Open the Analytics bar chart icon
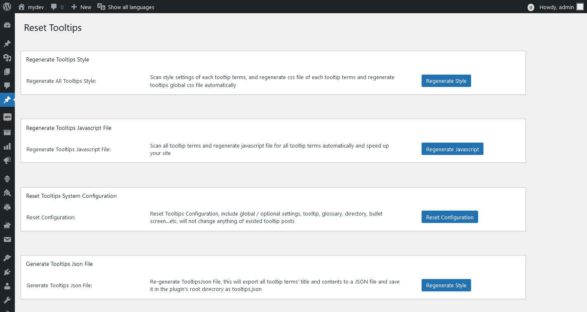 point(7,146)
